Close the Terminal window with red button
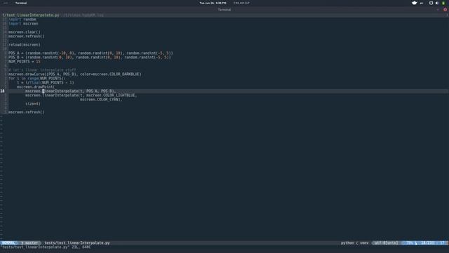Image resolution: width=449 pixels, height=253 pixels. pyautogui.click(x=445, y=9)
